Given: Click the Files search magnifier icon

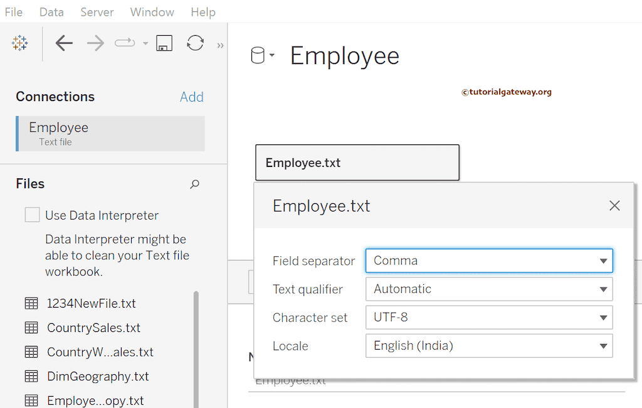Looking at the screenshot, I should [194, 184].
